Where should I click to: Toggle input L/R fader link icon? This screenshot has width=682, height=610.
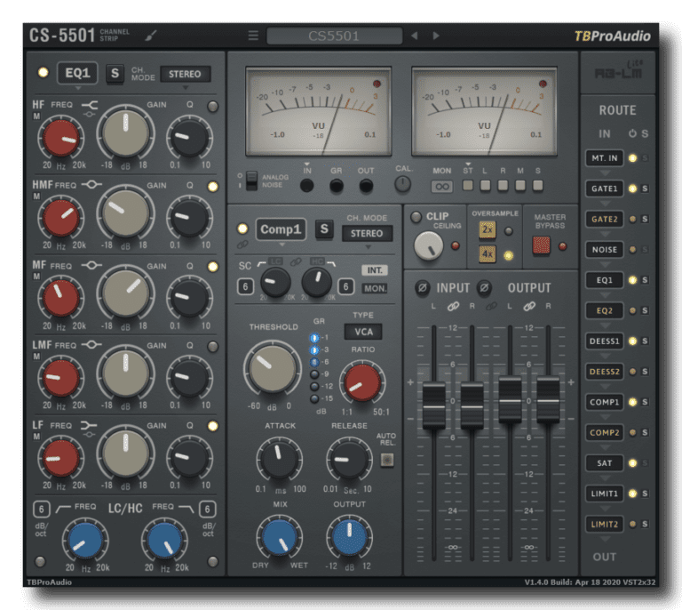click(x=453, y=307)
